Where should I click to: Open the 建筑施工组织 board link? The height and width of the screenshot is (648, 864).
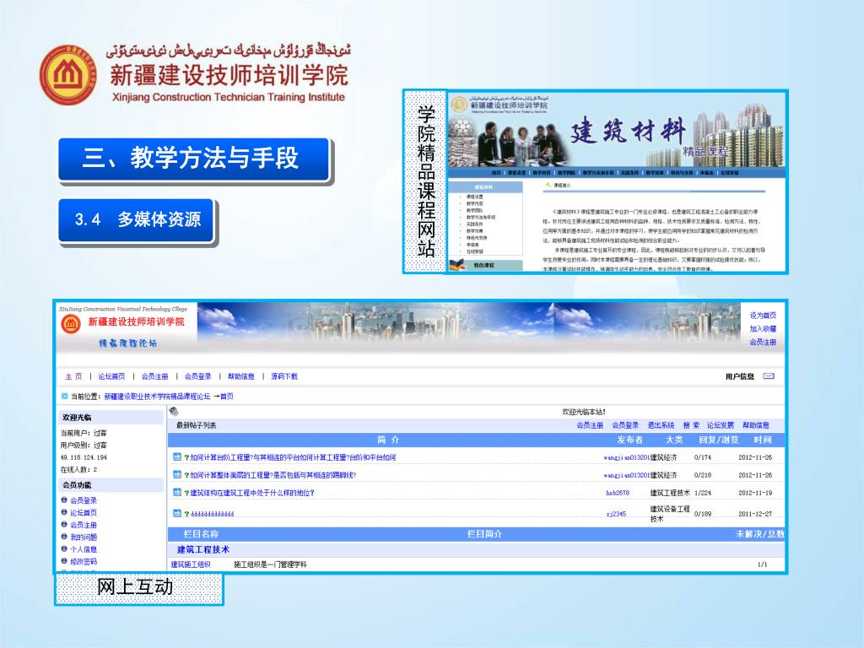(x=191, y=564)
